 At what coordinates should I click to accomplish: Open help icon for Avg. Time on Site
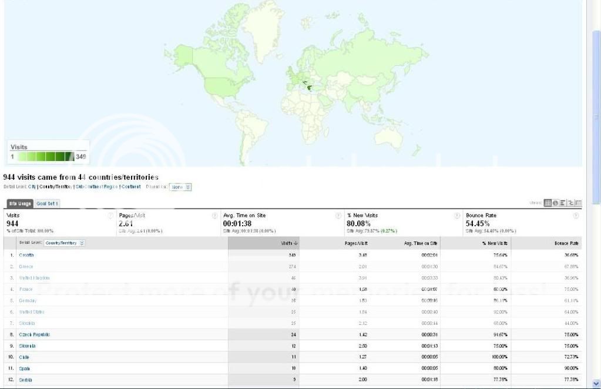pyautogui.click(x=338, y=216)
